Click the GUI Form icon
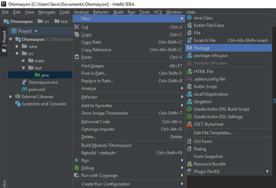The width and height of the screenshot is (276, 188). pos(189,141)
